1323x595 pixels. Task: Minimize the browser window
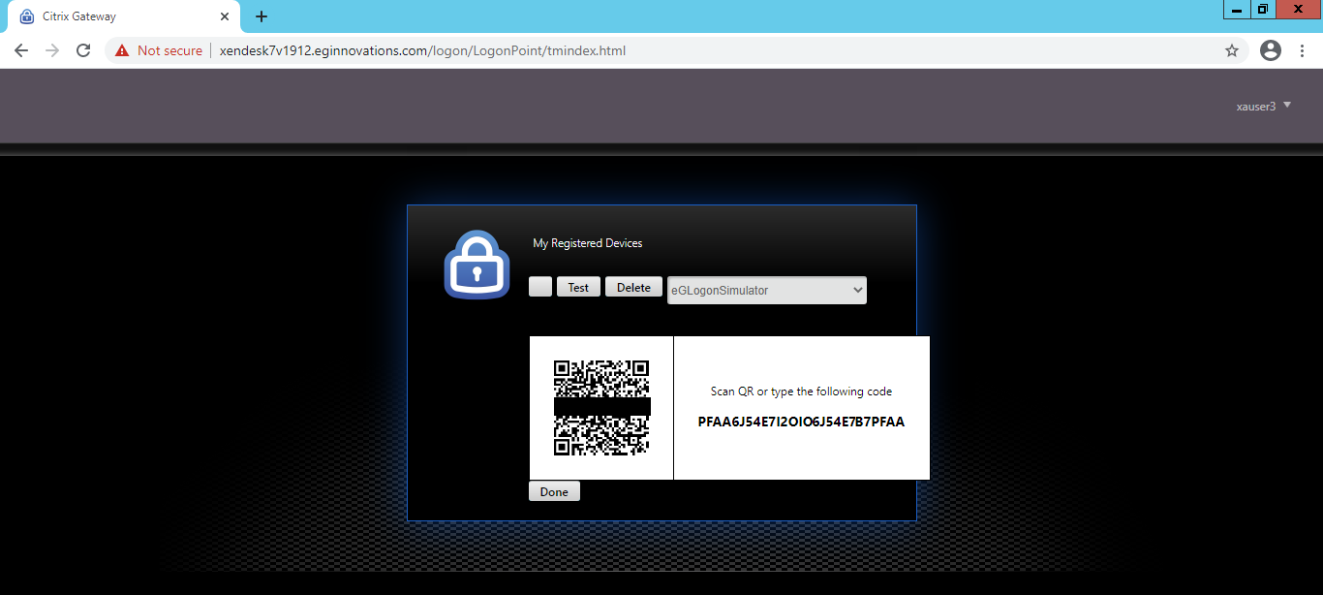click(1237, 9)
